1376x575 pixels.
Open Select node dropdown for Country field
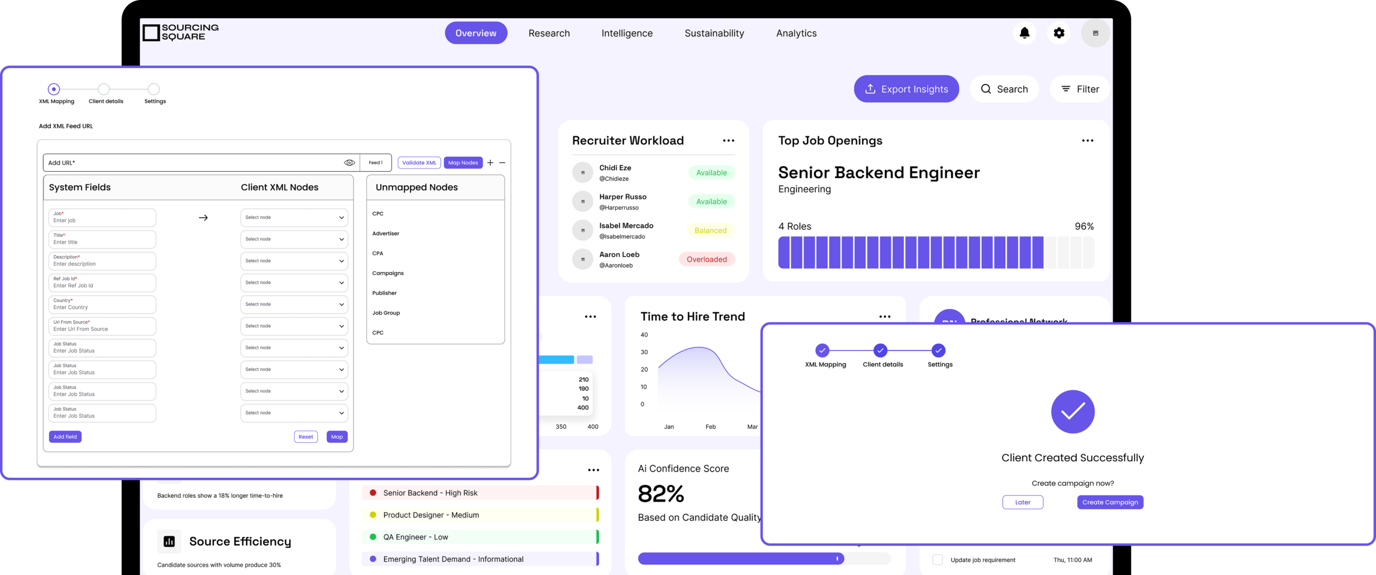(x=294, y=304)
